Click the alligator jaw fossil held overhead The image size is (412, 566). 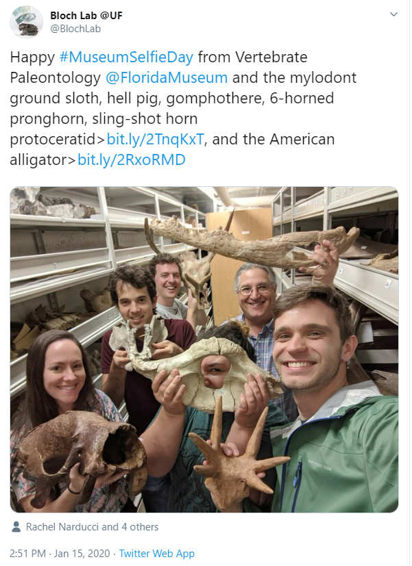tap(251, 243)
